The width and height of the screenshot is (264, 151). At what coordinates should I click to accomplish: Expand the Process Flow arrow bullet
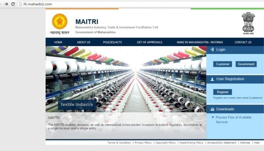[x=213, y=117]
